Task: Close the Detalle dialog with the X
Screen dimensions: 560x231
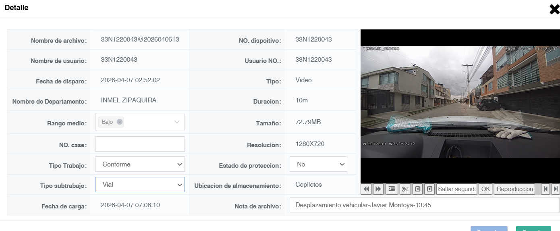Action: (554, 9)
